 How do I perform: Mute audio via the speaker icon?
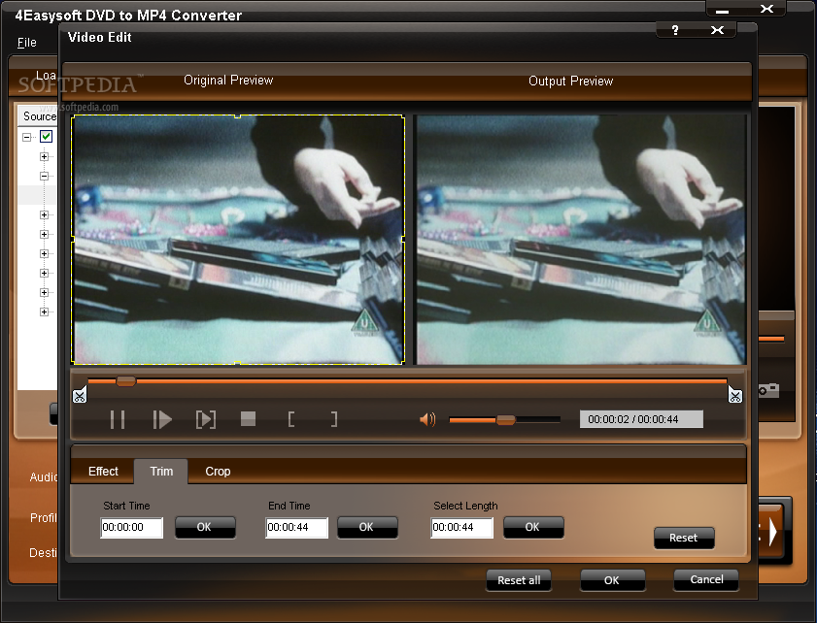(427, 419)
